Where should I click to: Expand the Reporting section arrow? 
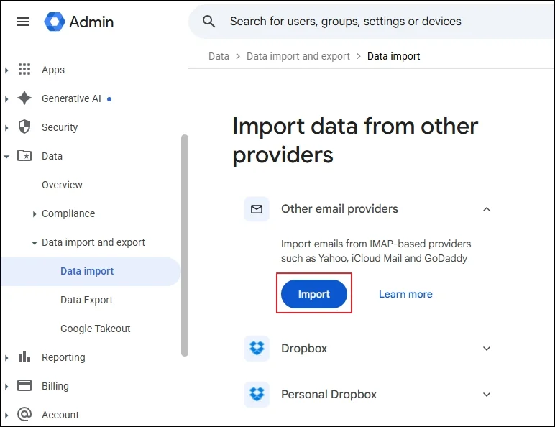coord(6,357)
